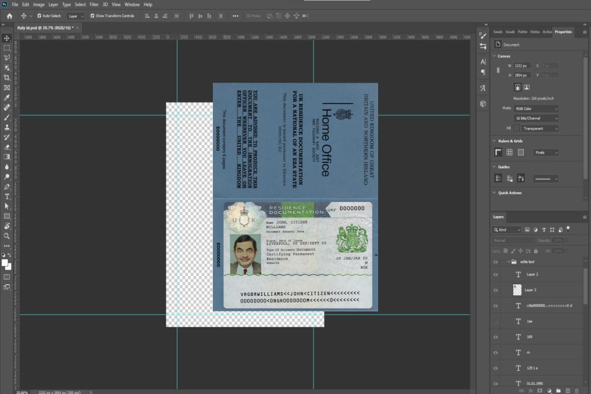Hide the Layer 3 visibility eye
The height and width of the screenshot is (394, 591).
pyautogui.click(x=496, y=291)
